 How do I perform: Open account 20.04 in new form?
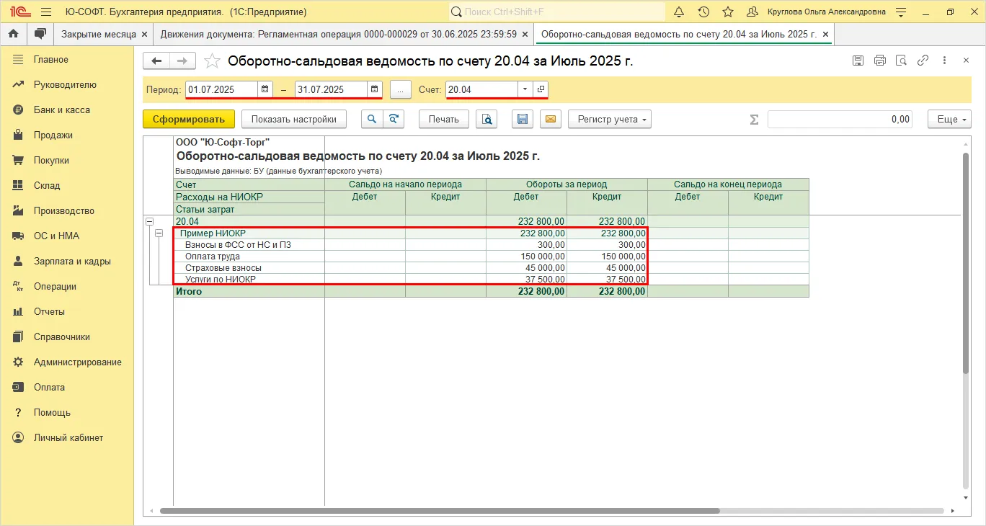541,89
